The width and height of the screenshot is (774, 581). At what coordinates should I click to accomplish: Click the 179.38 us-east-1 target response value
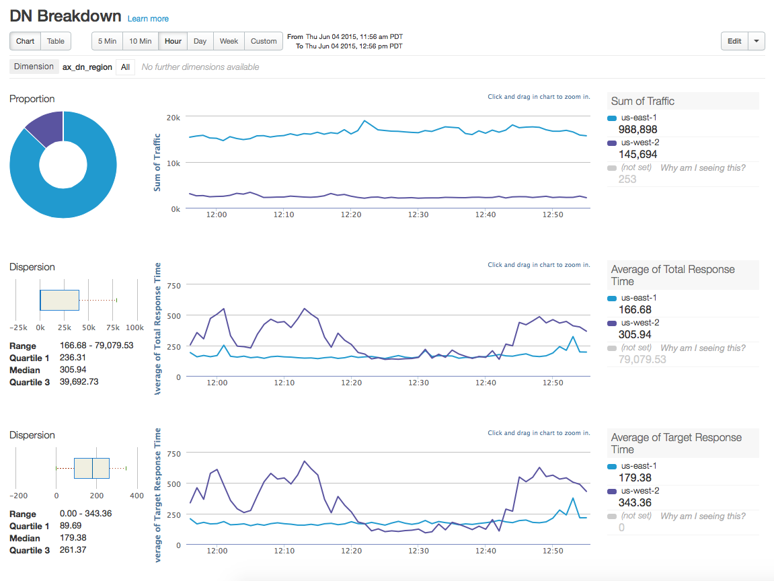point(635,478)
